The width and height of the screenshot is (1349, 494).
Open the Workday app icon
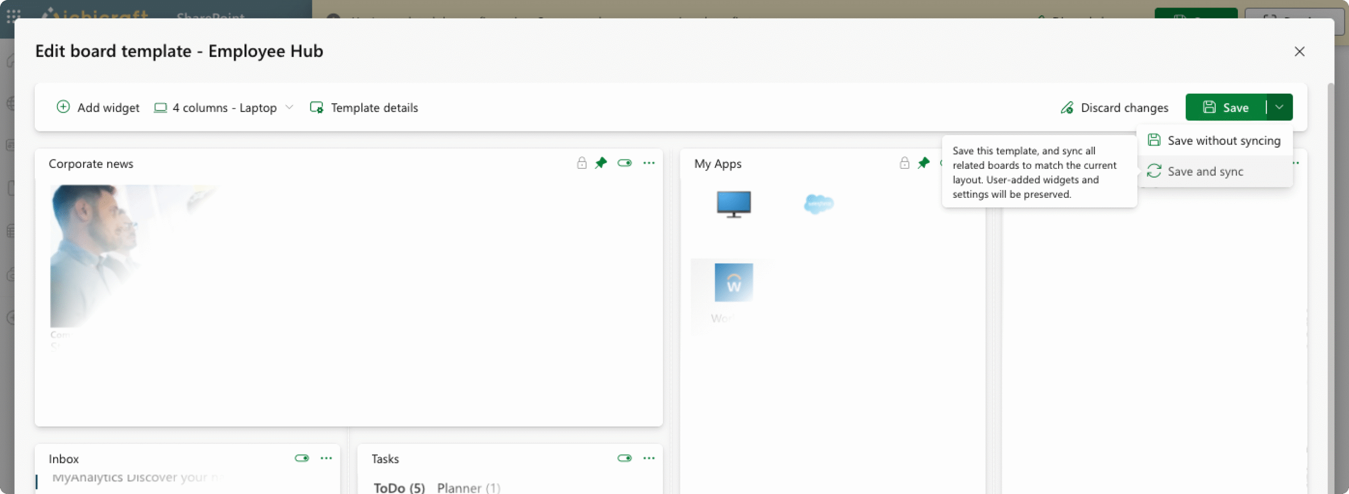(734, 283)
